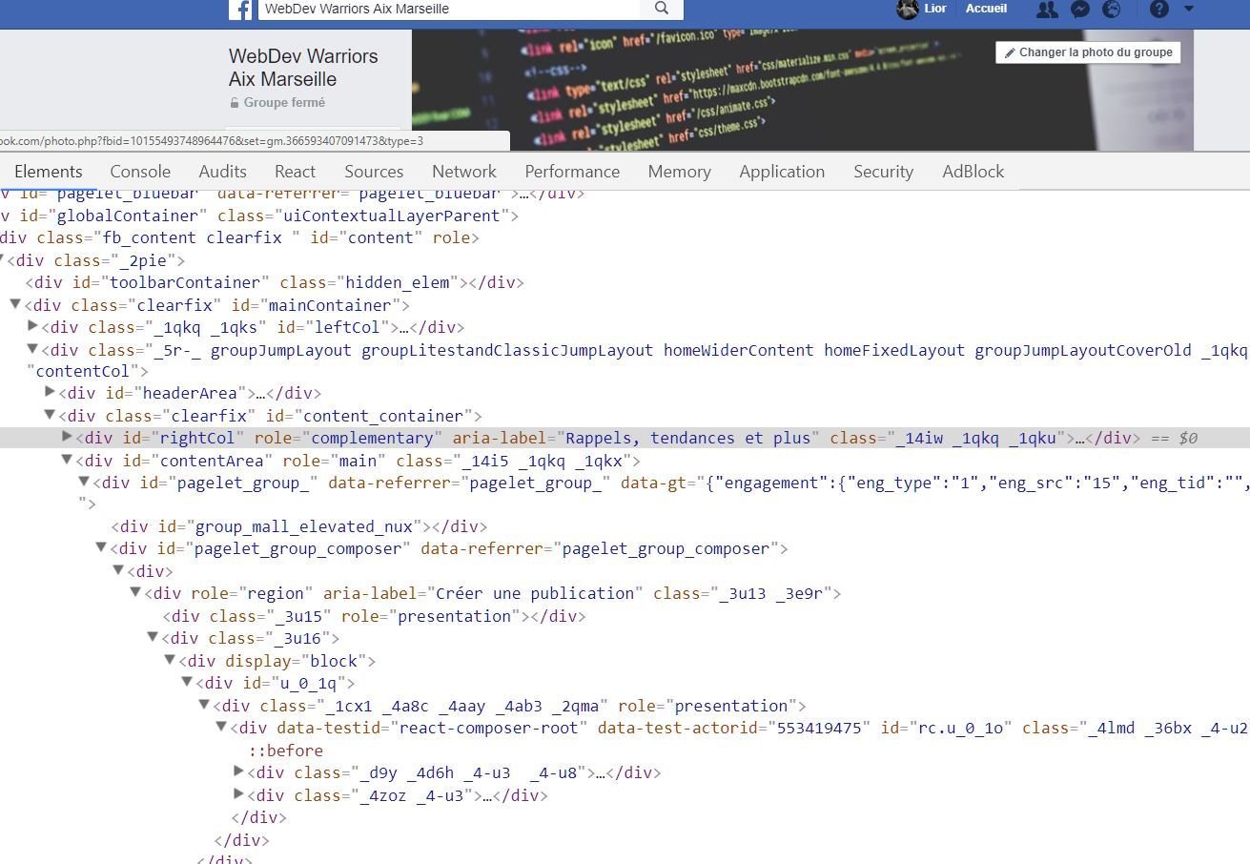Open the help question mark icon
1250x864 pixels.
coord(1159,9)
